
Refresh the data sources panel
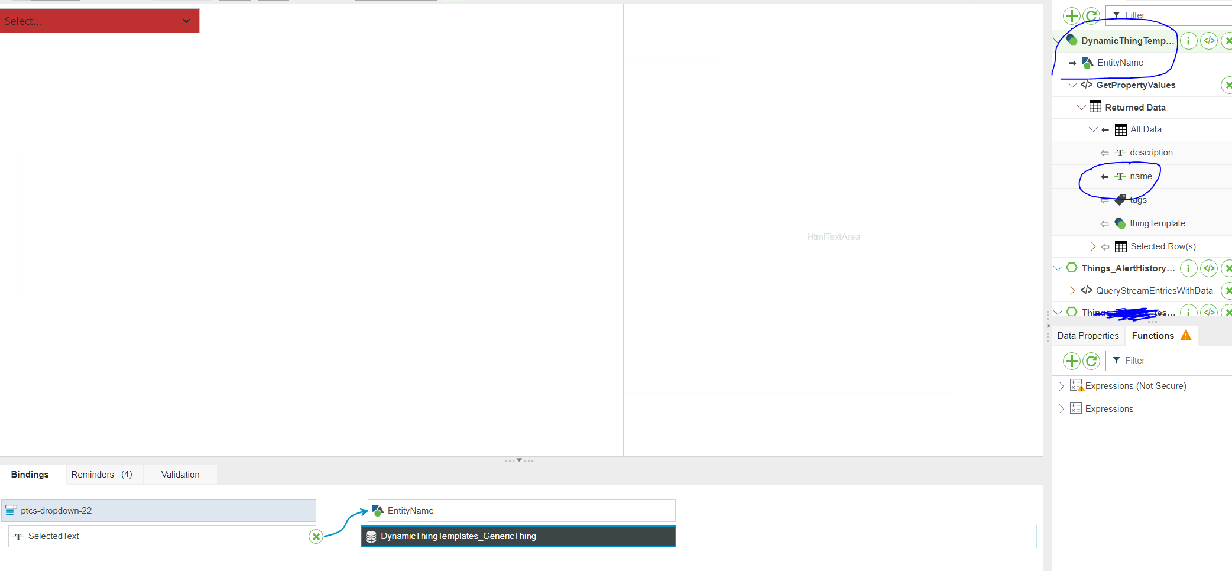pyautogui.click(x=1091, y=16)
